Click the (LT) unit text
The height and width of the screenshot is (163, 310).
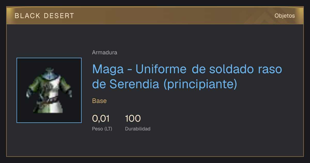point(109,129)
